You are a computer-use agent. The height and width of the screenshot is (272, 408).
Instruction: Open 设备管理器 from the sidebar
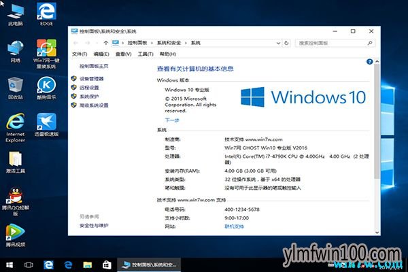[x=91, y=79]
